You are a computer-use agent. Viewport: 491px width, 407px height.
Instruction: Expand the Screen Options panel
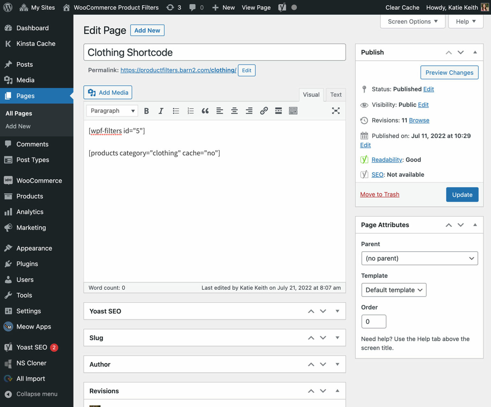click(x=412, y=21)
